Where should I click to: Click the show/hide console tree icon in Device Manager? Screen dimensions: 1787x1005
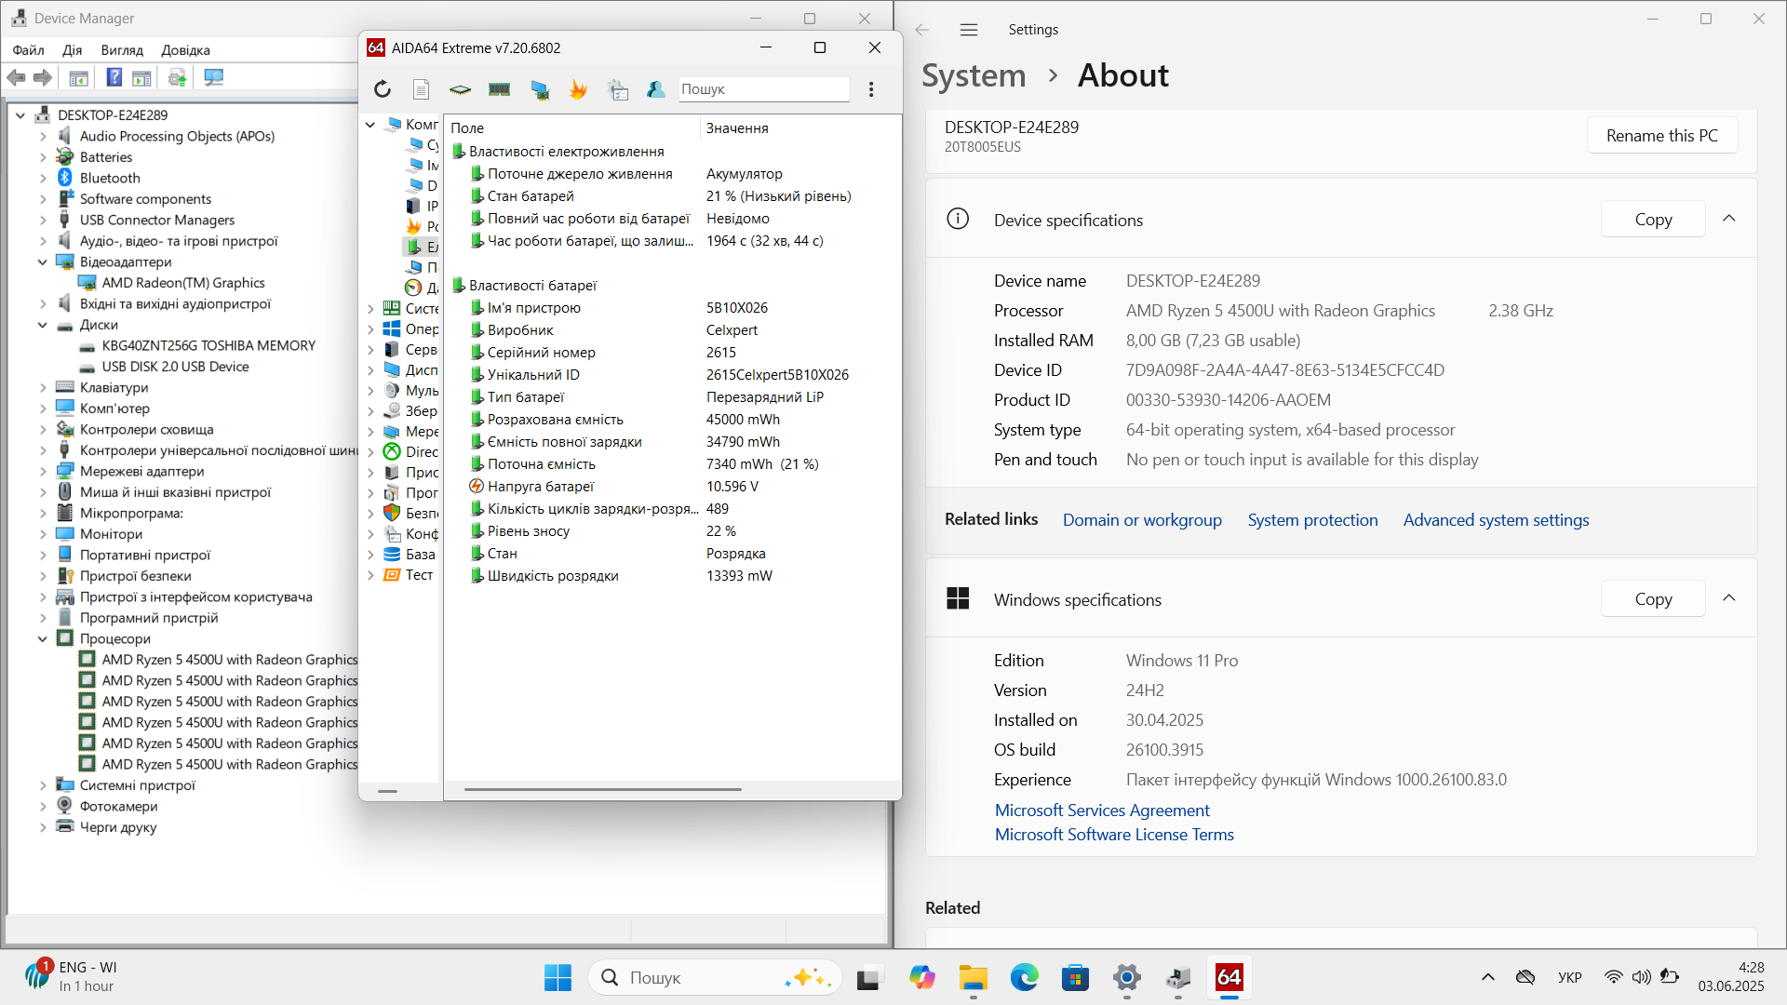[x=79, y=78]
